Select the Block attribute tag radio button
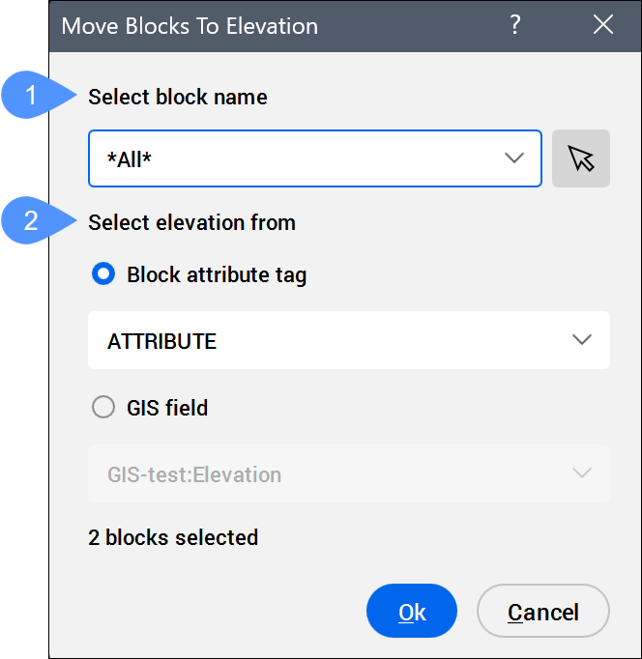Image resolution: width=642 pixels, height=659 pixels. pos(102,274)
